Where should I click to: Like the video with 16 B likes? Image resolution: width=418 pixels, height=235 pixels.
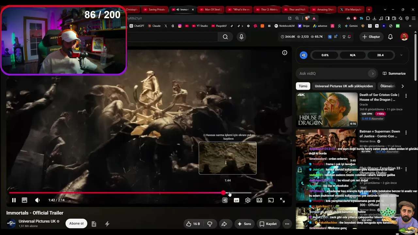(193, 224)
